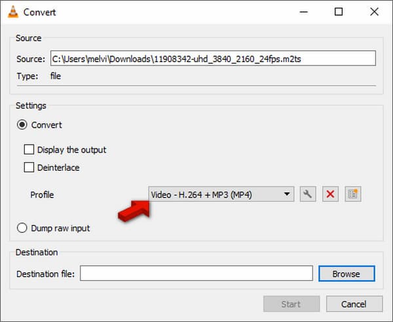Image resolution: width=393 pixels, height=322 pixels.
Task: Click the 'Source:' field label
Action: (x=31, y=59)
